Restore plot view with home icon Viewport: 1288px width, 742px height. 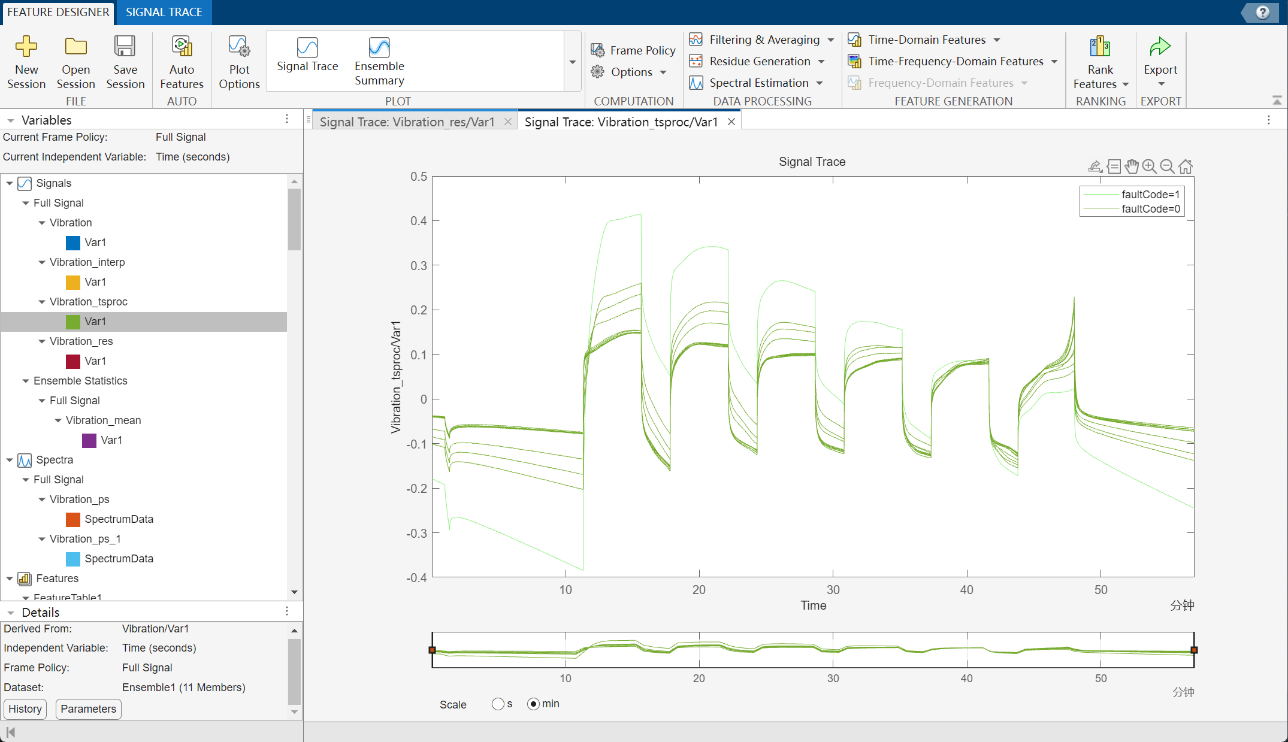[x=1185, y=166]
